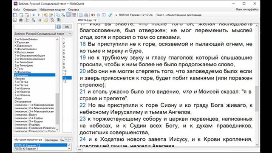Image resolution: width=272 pixels, height=153 pixels.
Task: Toggle Strong's numbers S icon in top toolbar
Action: [x=63, y=15]
